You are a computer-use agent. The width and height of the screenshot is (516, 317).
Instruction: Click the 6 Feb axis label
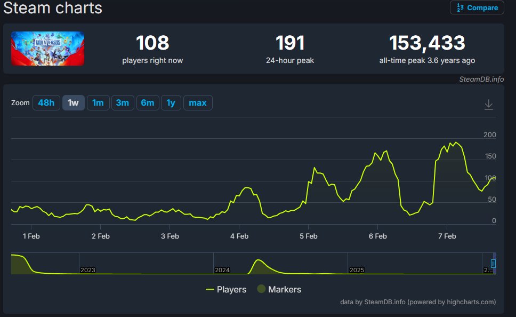point(378,236)
